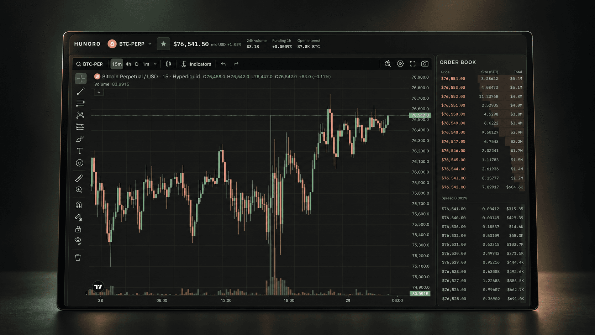Toggle the favorite star for BTC-PERP
The image size is (595, 335).
[163, 44]
